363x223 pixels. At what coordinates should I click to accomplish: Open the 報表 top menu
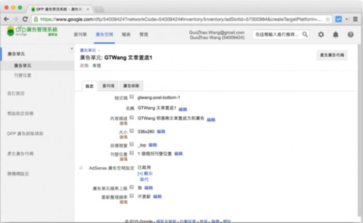click(126, 34)
